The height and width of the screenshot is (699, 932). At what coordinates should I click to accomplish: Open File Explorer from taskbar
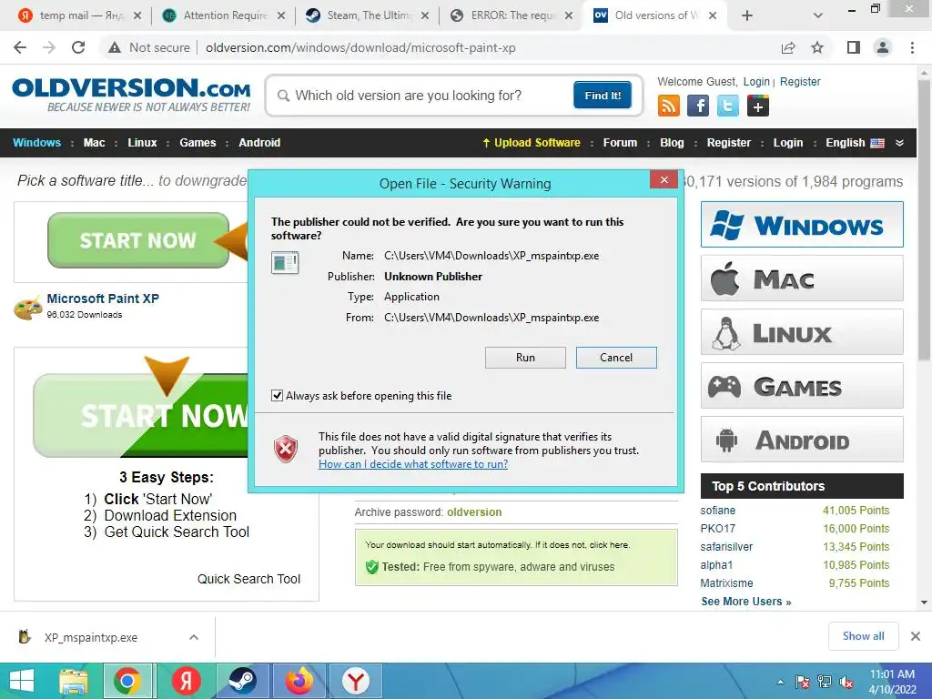click(x=74, y=681)
